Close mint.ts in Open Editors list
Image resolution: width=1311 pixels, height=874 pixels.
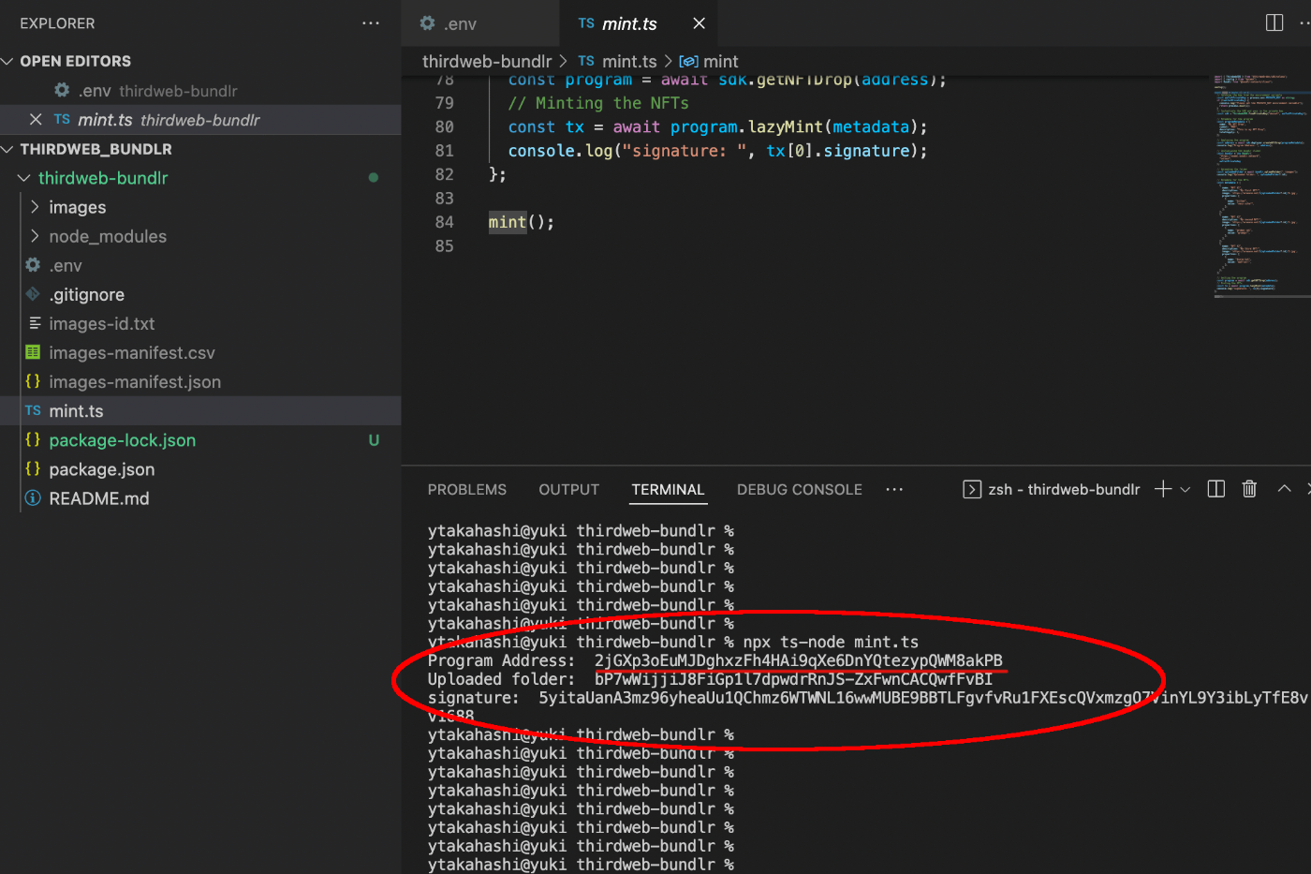click(36, 120)
